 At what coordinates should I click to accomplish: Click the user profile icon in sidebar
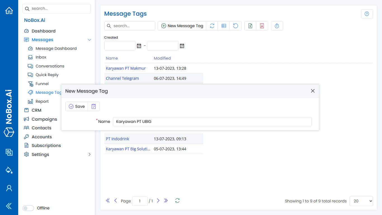[x=9, y=188]
